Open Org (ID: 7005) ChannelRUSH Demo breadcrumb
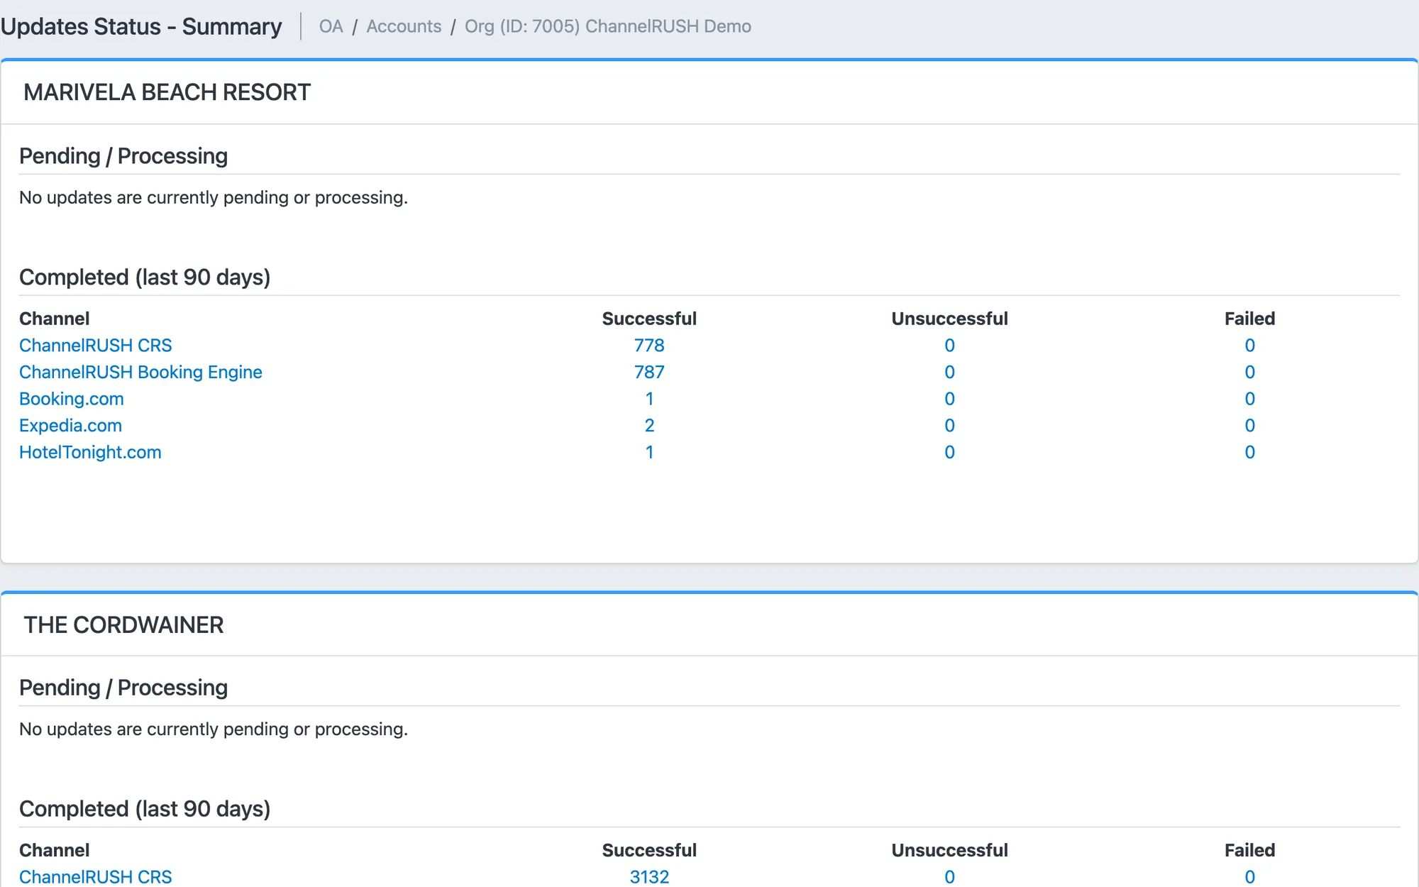The height and width of the screenshot is (887, 1419). click(x=608, y=26)
